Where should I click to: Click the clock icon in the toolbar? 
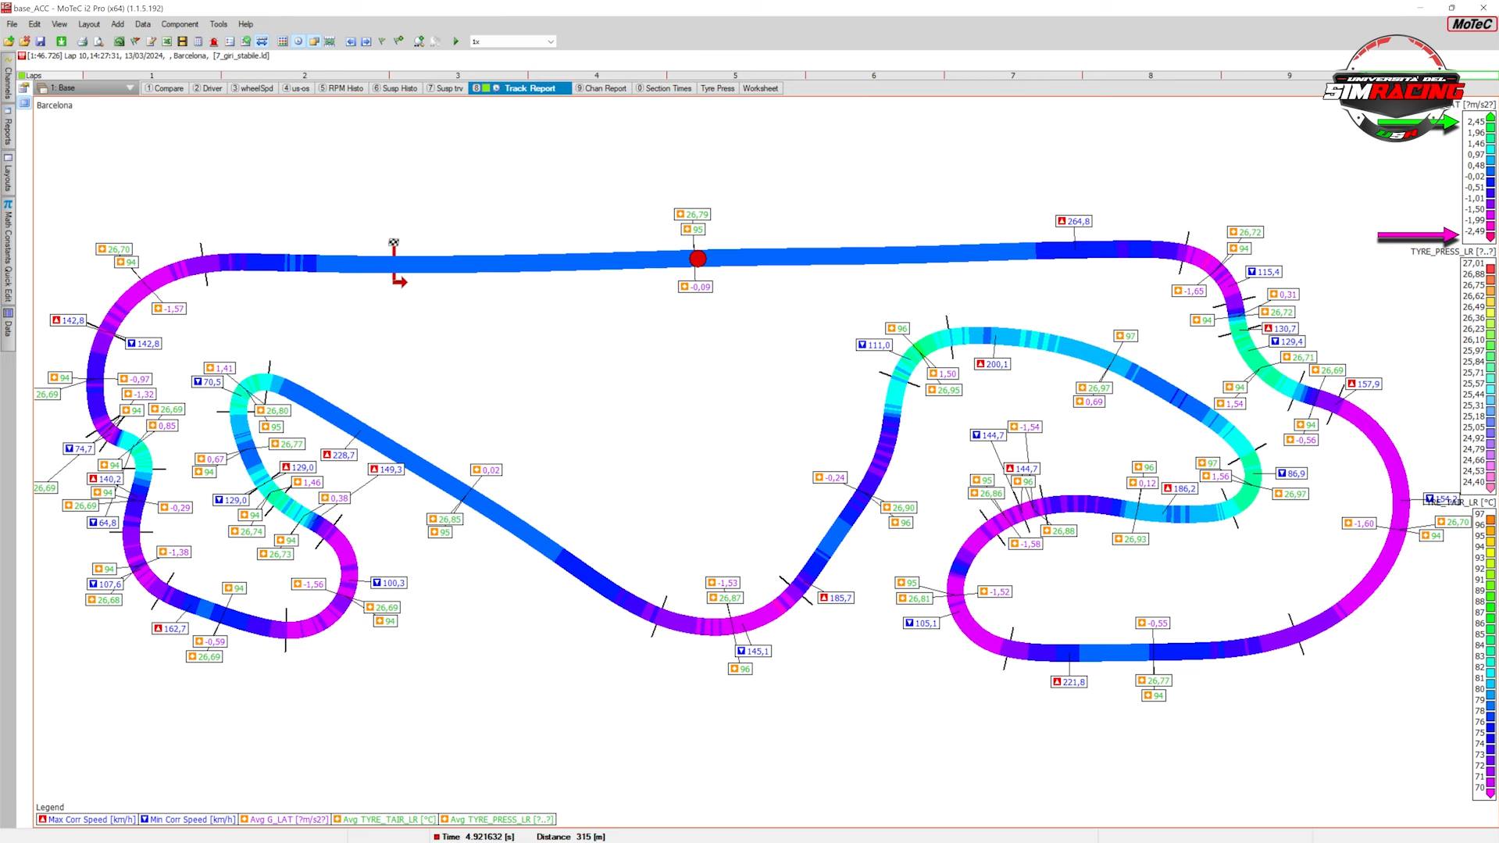(x=298, y=41)
